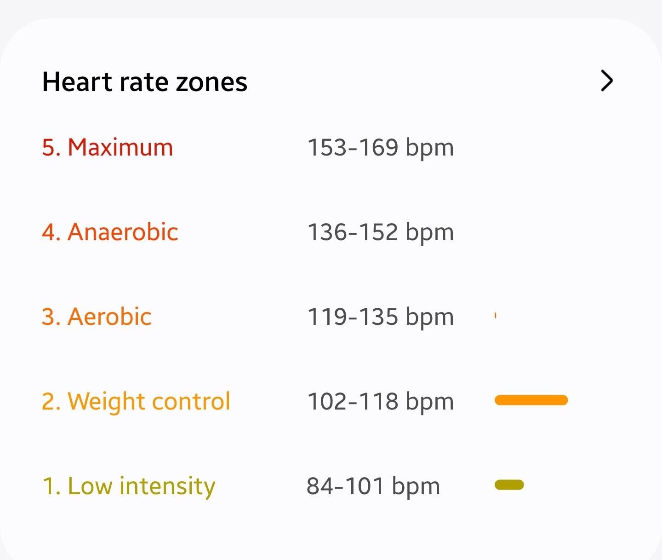The image size is (662, 560).
Task: Open the zone breakdown with the arrow icon
Action: click(607, 81)
